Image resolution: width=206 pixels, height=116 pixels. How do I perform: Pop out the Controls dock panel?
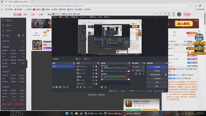pos(167,63)
